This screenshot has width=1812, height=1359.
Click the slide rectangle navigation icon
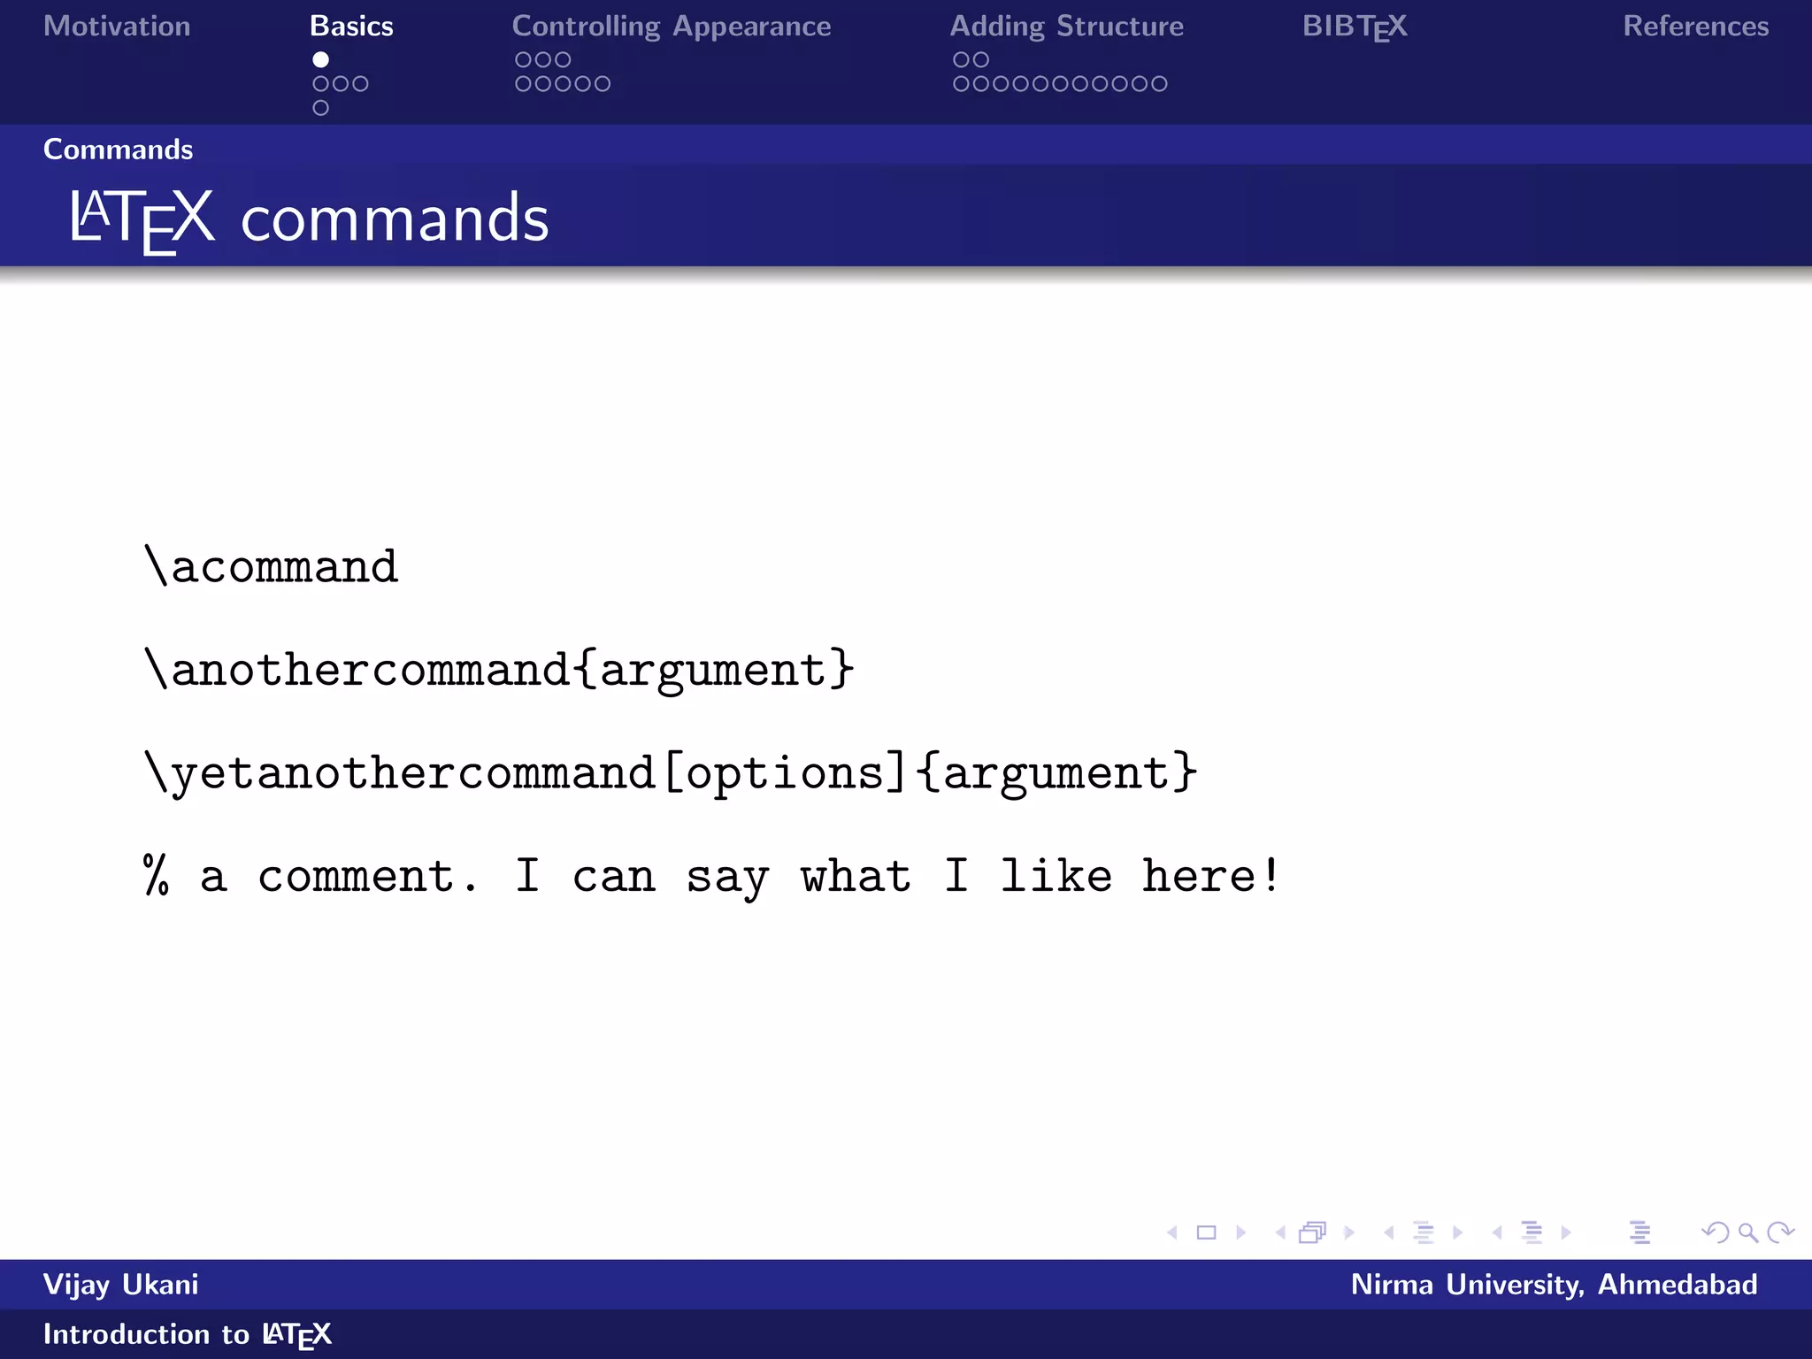coord(1206,1232)
